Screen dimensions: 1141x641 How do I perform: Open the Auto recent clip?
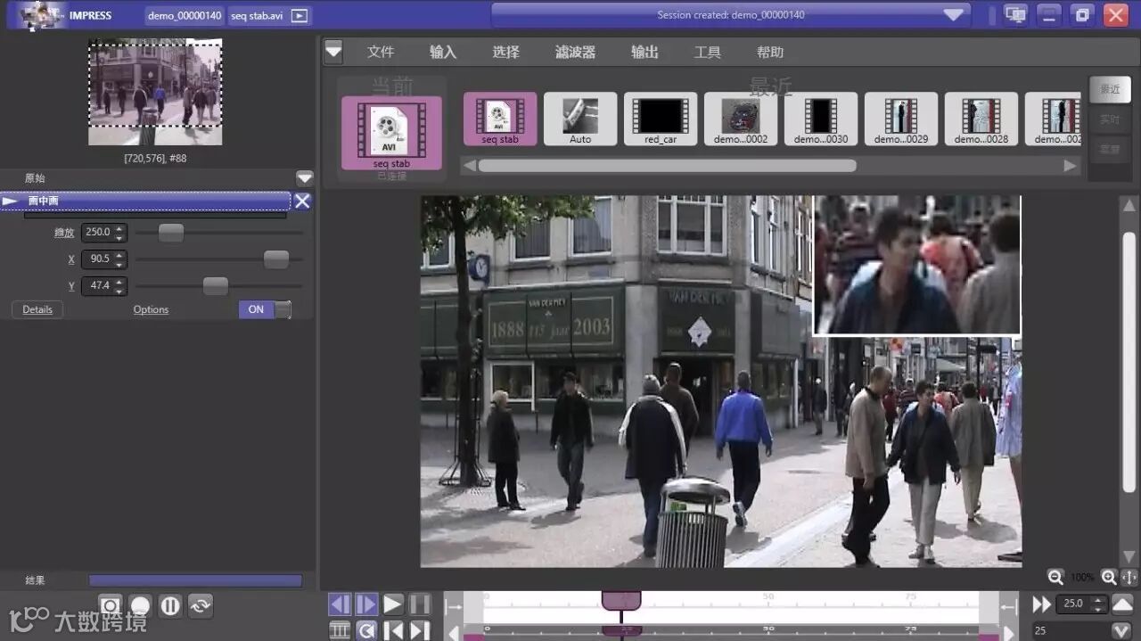[580, 119]
